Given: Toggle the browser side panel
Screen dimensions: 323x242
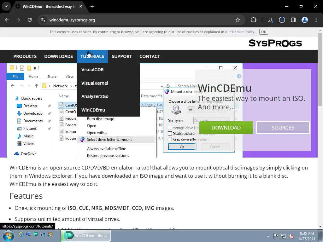Looking at the screenshot, I should (x=293, y=20).
